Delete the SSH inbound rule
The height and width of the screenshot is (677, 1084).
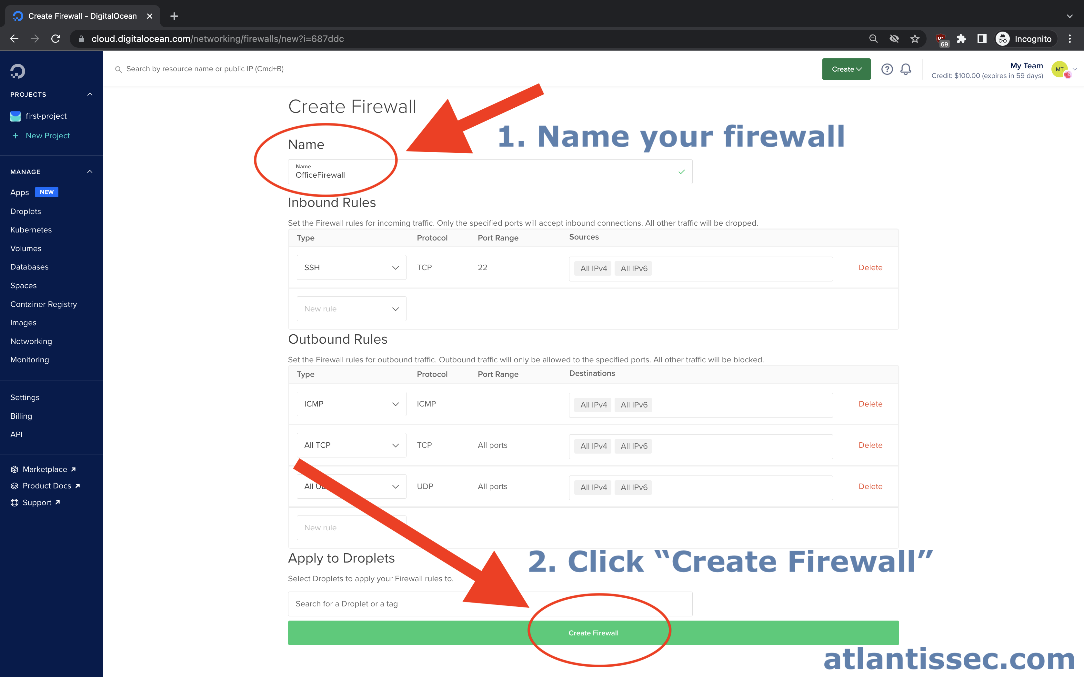870,267
